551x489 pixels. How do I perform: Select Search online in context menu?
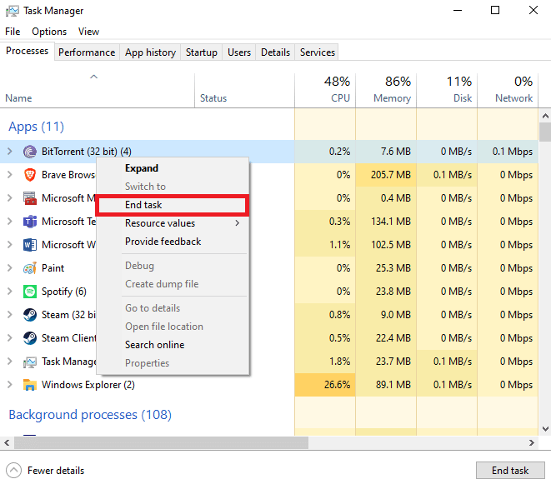(x=173, y=345)
